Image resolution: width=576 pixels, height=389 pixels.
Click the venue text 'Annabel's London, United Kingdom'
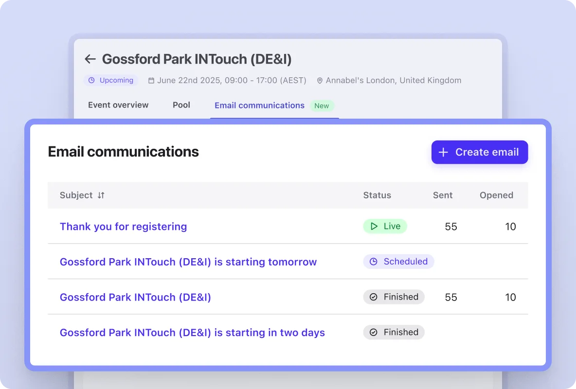coord(394,80)
